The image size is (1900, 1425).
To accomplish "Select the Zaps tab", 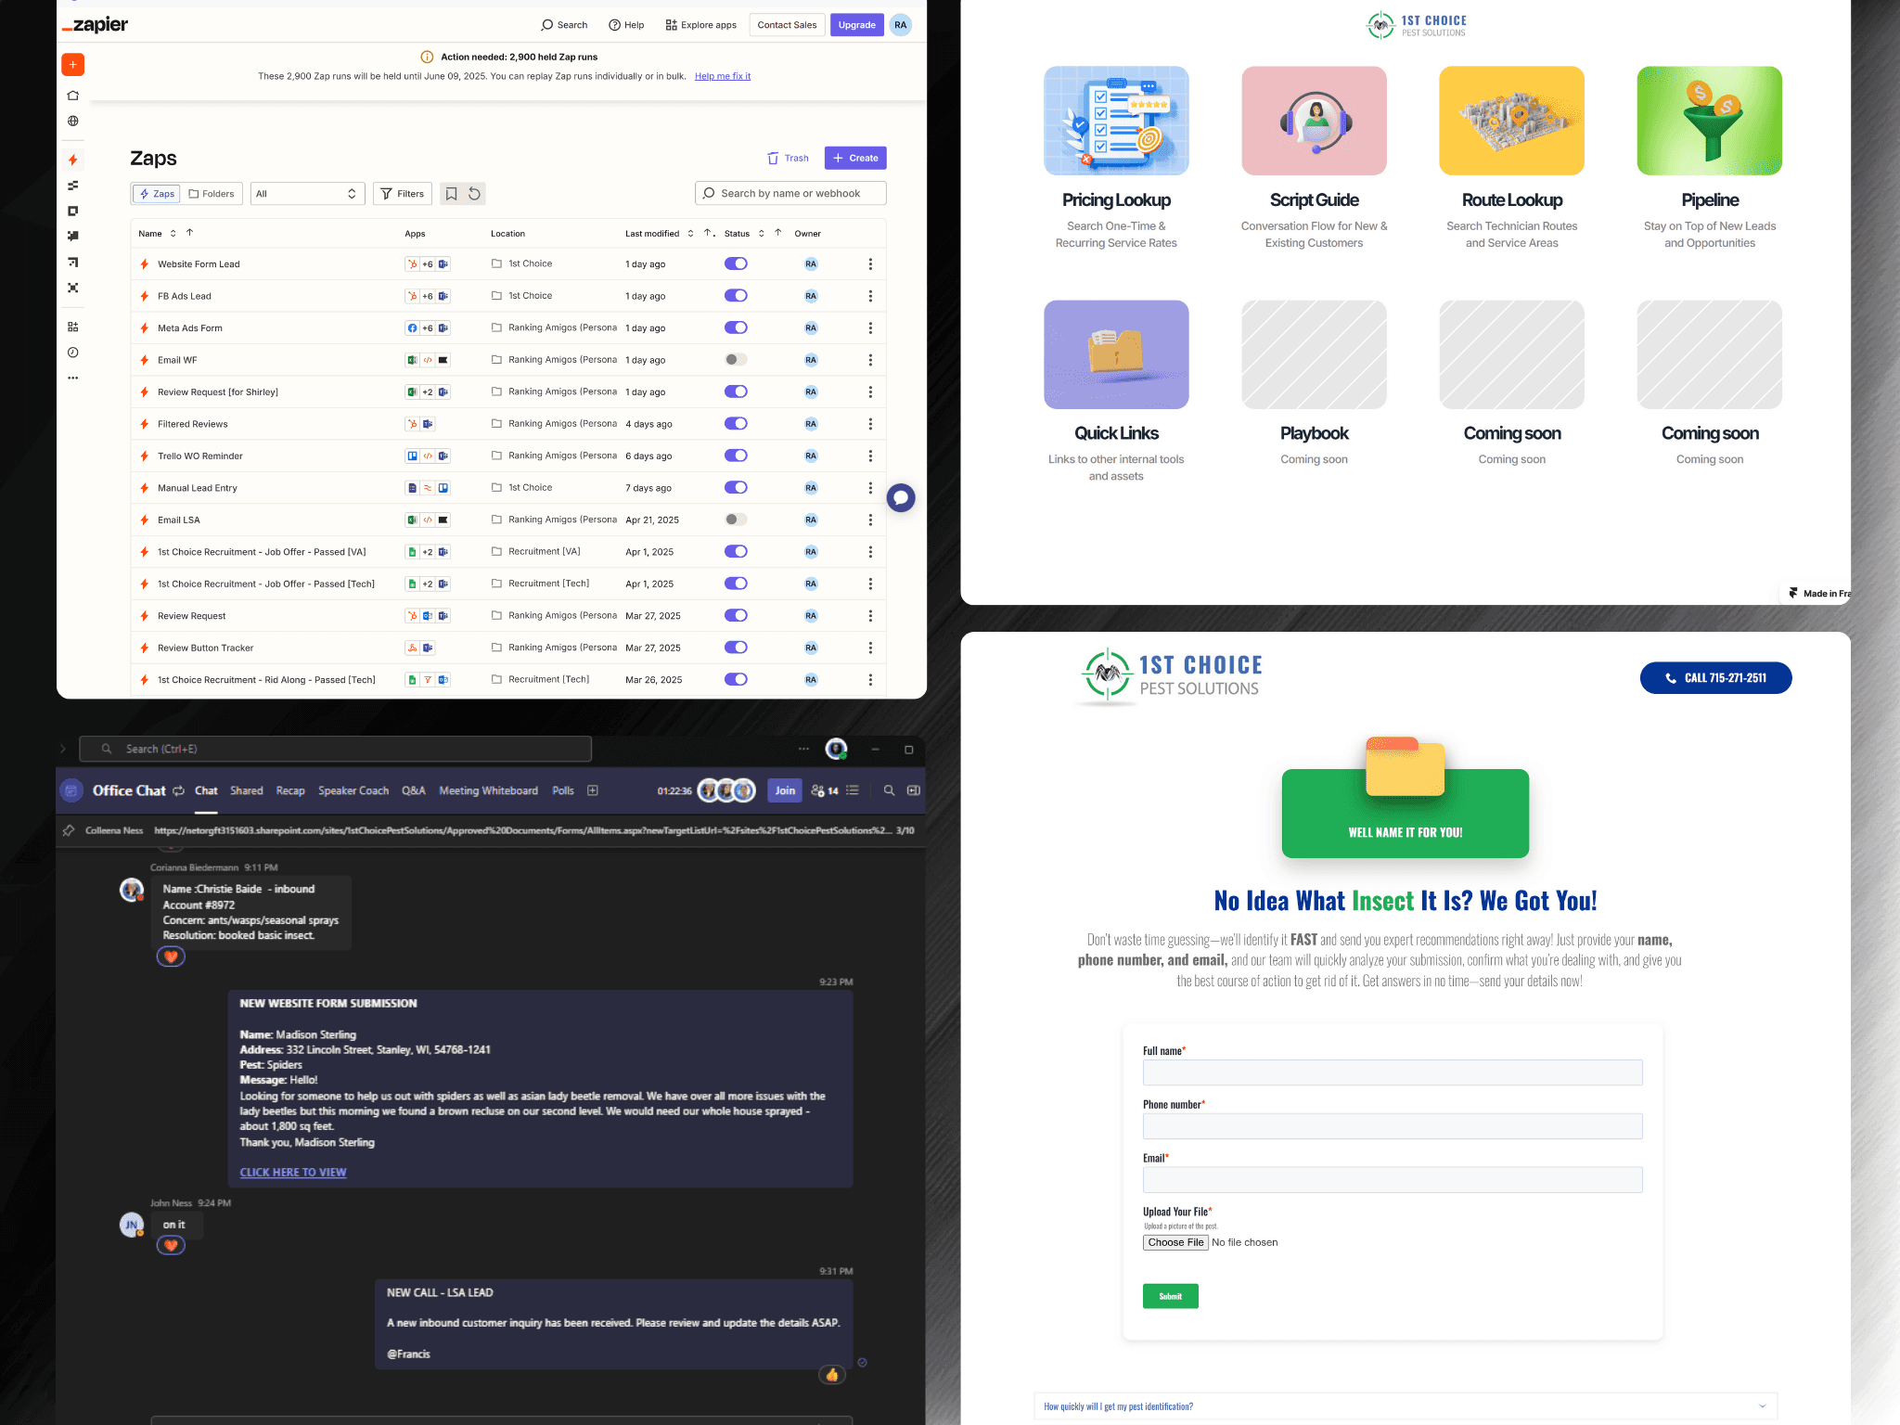I will point(157,194).
